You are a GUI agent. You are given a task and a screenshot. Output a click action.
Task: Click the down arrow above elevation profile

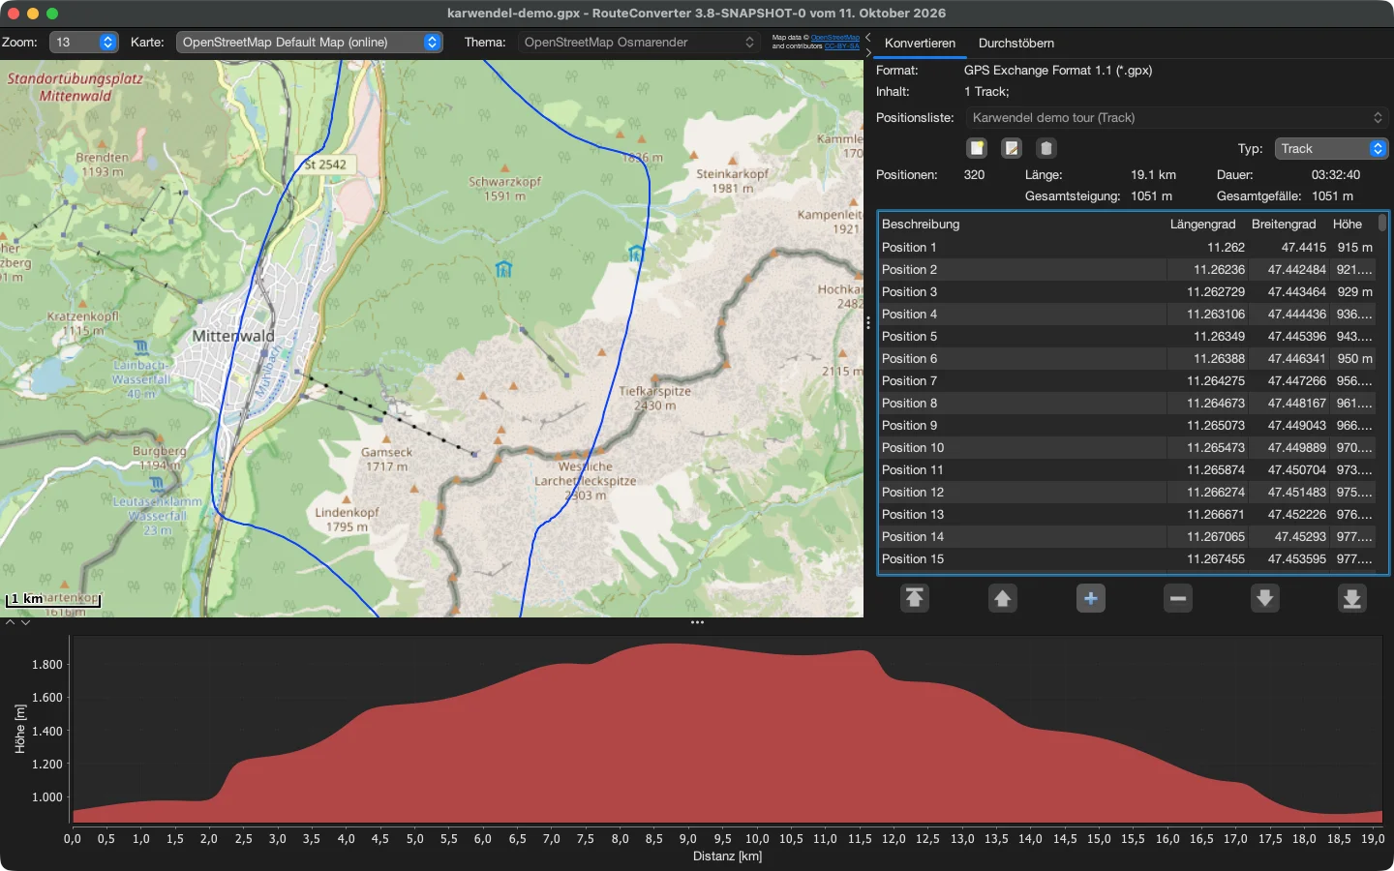[x=26, y=622]
